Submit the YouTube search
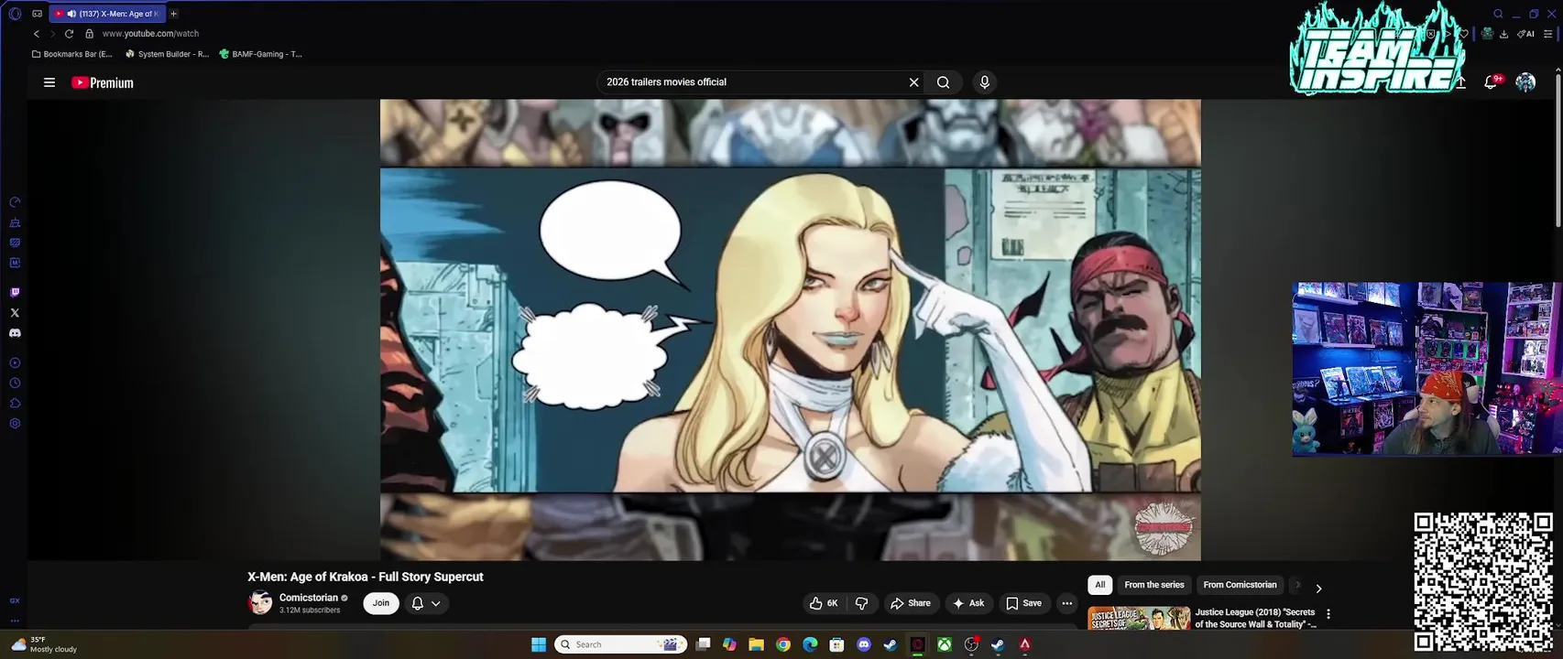 tap(943, 82)
